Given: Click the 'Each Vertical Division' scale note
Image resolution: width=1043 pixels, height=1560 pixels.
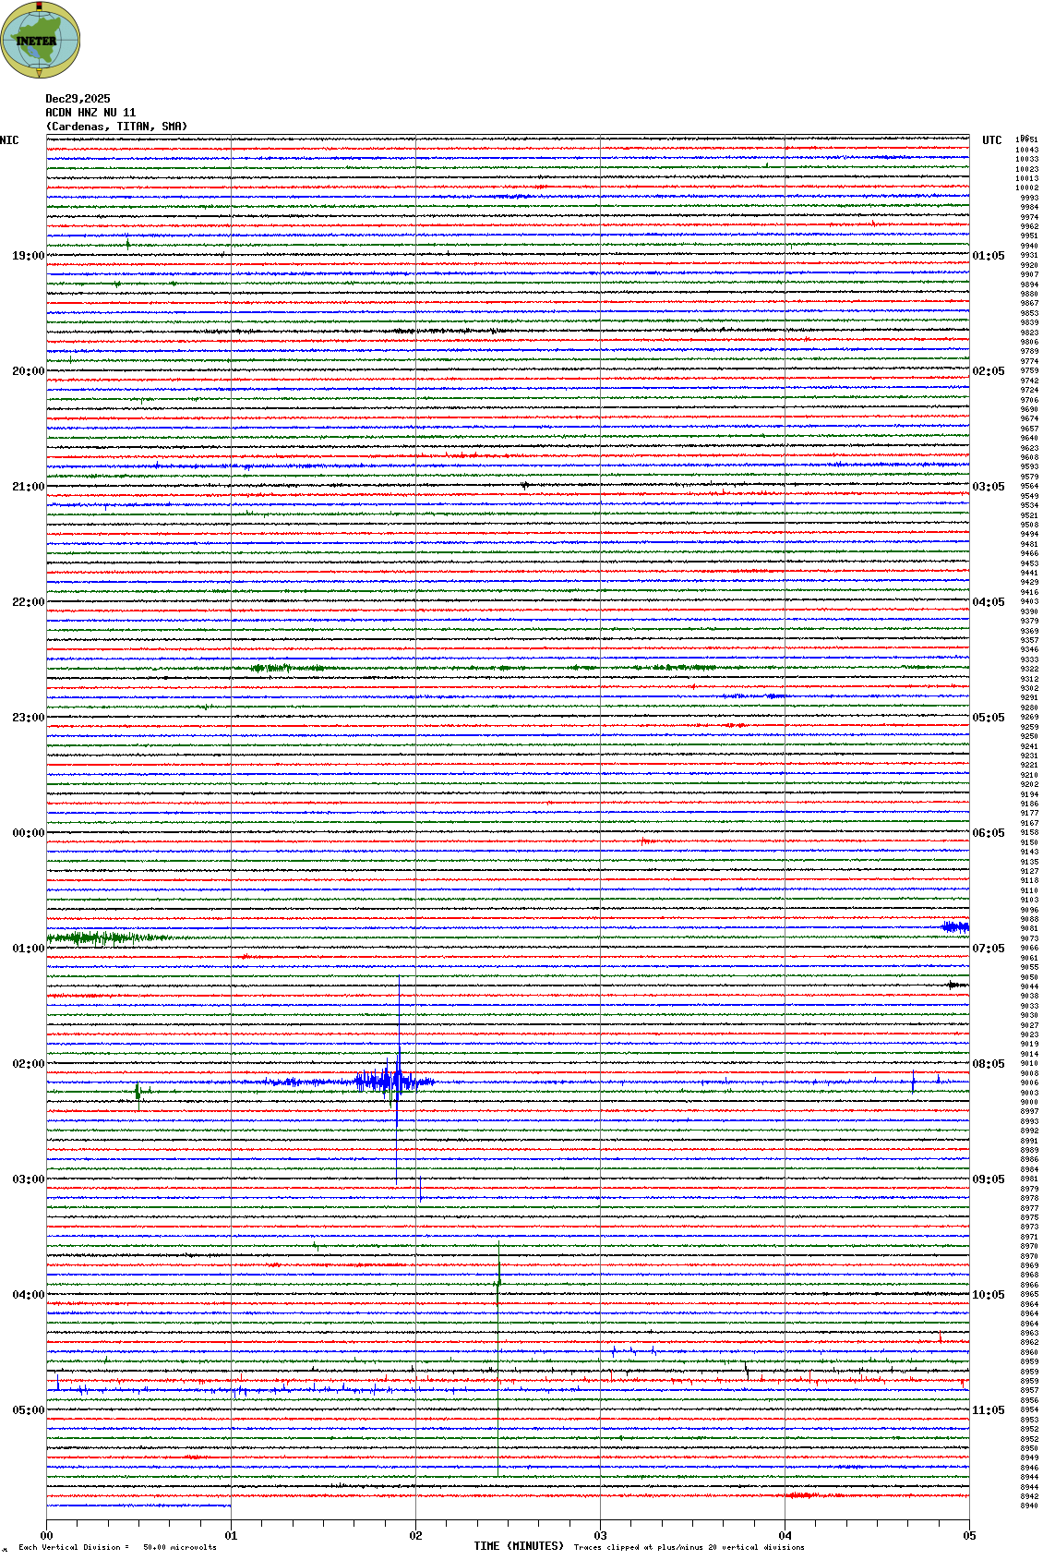Looking at the screenshot, I should [117, 1547].
